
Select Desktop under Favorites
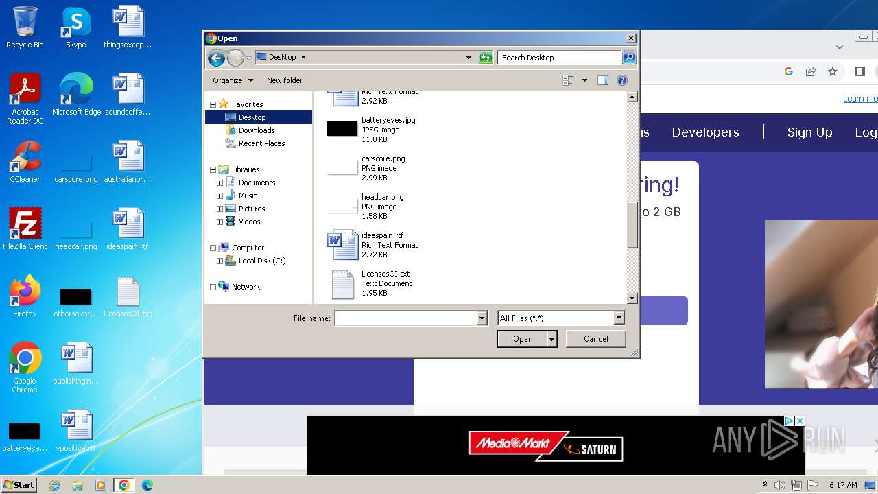click(259, 117)
